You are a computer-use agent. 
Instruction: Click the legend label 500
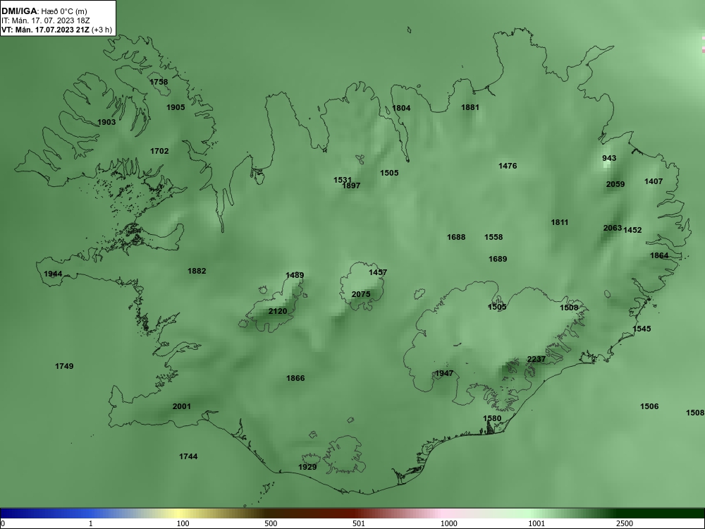271,523
